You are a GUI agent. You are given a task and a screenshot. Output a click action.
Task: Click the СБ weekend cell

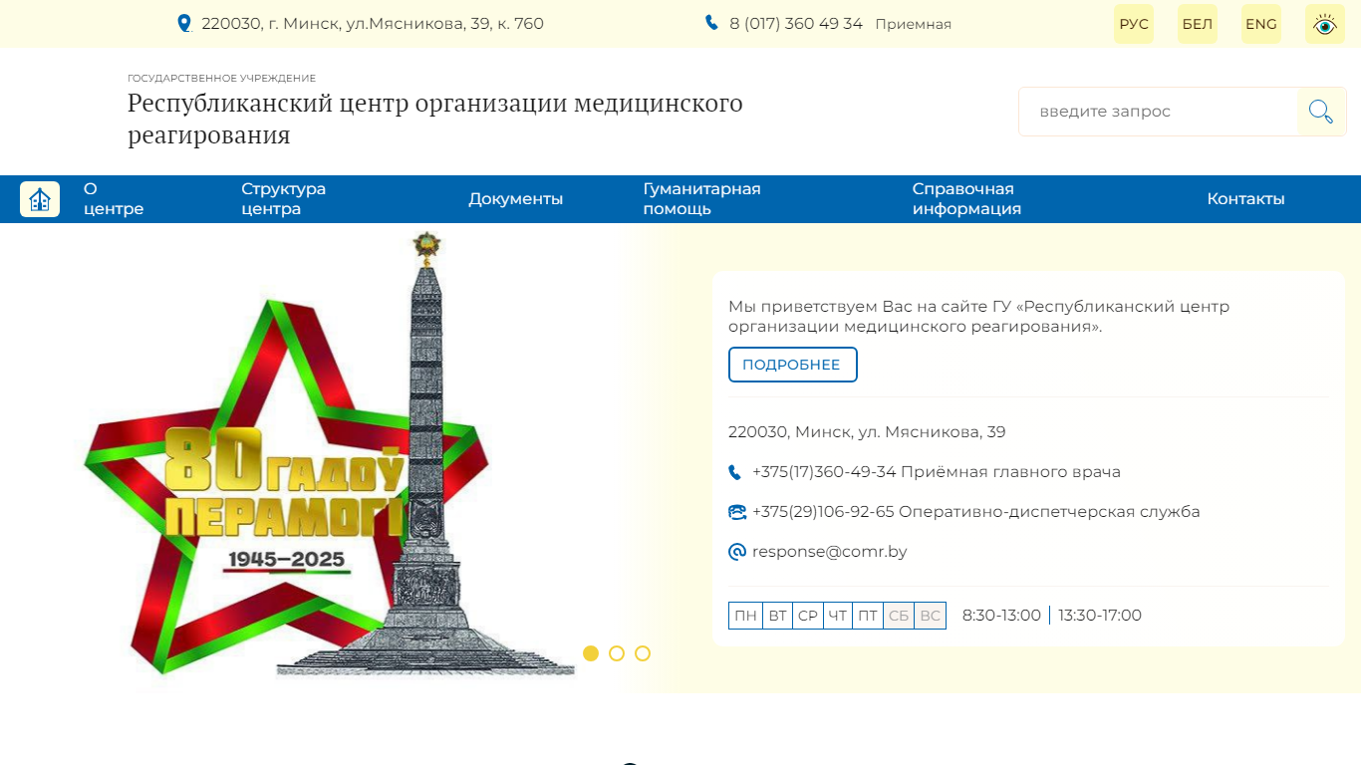click(899, 616)
